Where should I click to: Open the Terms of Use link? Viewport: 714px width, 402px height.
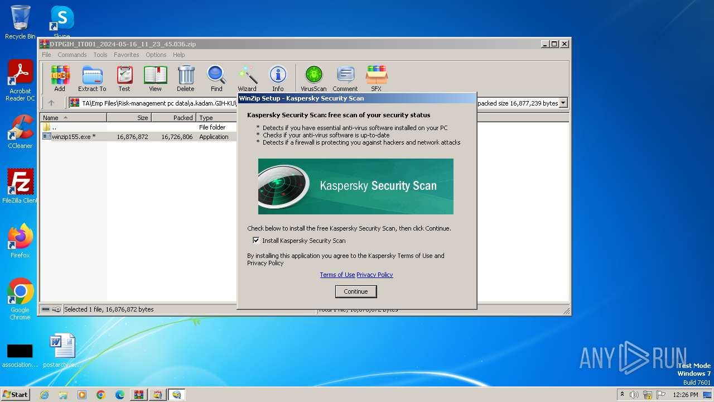(x=337, y=275)
